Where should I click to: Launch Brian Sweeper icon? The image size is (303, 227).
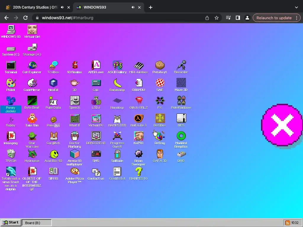[138, 158]
